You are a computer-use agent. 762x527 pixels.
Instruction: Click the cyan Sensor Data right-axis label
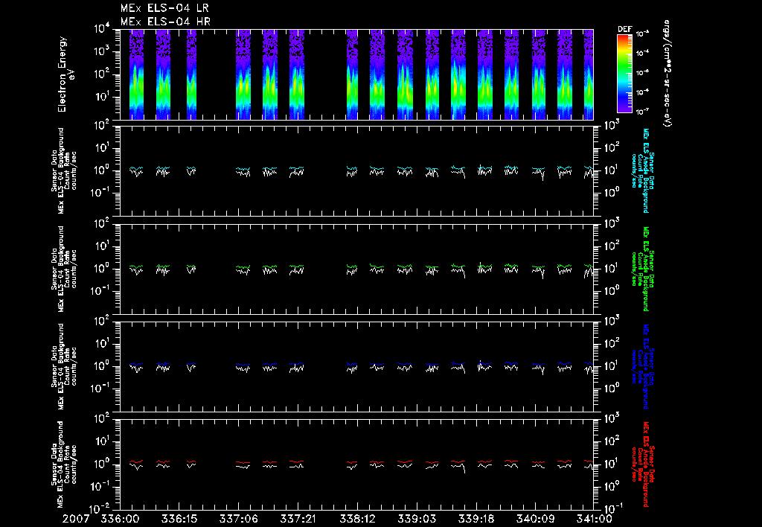point(642,170)
